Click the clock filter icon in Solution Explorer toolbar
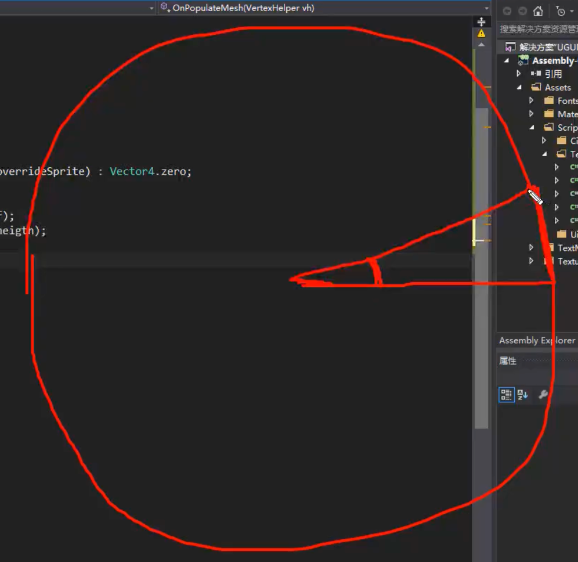The width and height of the screenshot is (578, 562). click(560, 12)
